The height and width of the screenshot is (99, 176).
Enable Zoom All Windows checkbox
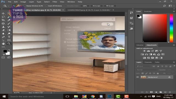pyautogui.click(x=46, y=6)
